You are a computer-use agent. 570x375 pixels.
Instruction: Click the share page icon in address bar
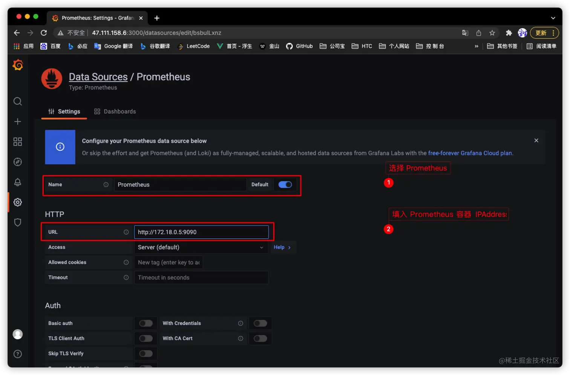478,33
